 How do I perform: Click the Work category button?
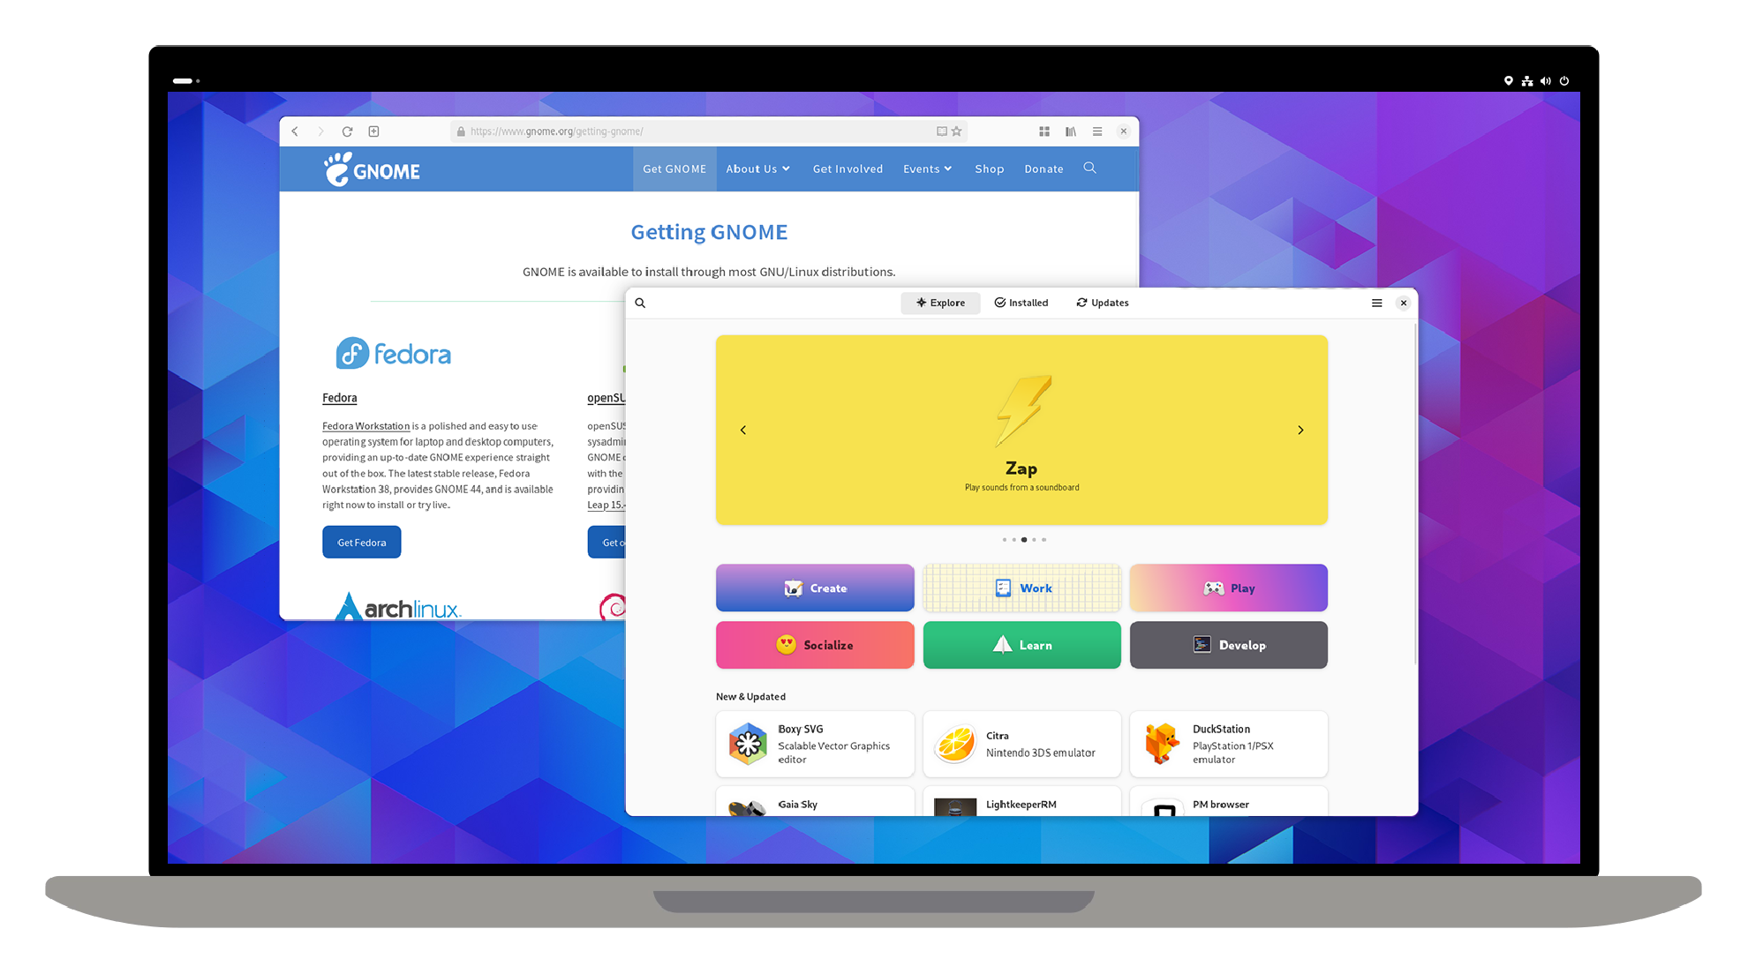[x=1021, y=588]
